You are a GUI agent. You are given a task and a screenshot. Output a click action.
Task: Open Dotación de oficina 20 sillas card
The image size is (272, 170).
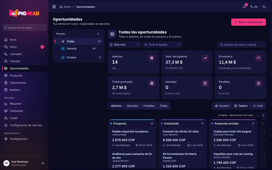tap(183, 138)
